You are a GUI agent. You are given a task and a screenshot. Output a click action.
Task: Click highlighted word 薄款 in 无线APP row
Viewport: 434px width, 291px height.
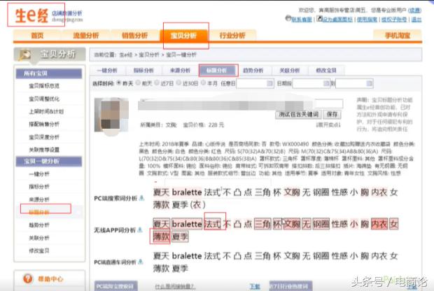tap(162, 236)
